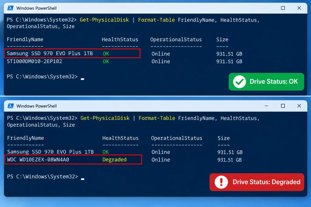
Task: Click the Size column header in the bottom window
Action: (x=224, y=138)
